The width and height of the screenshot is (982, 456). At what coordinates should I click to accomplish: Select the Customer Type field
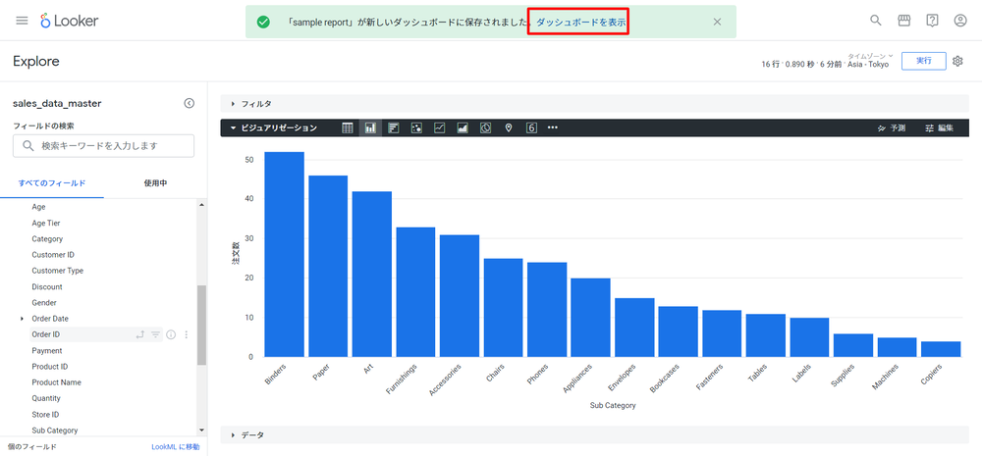point(58,271)
